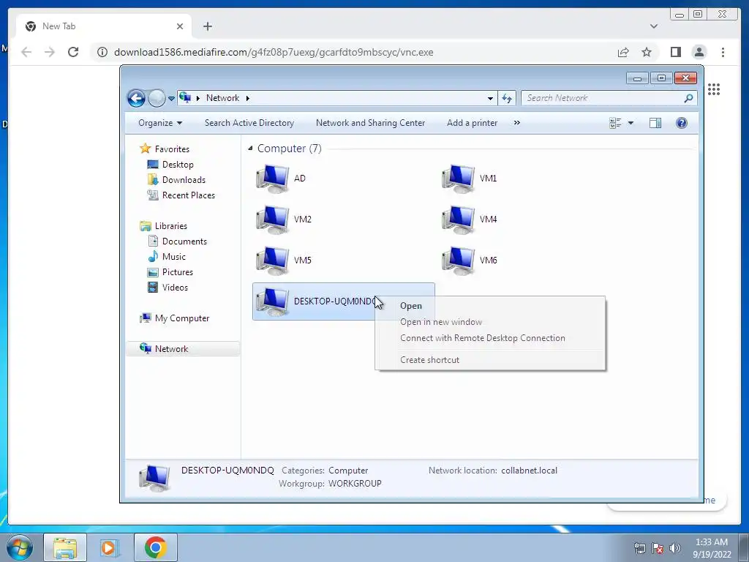Open a new Chrome tab with plus
Viewport: 749px width, 562px height.
(207, 26)
